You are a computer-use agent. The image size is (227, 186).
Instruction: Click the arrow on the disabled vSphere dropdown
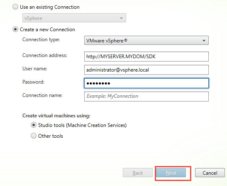click(x=121, y=18)
